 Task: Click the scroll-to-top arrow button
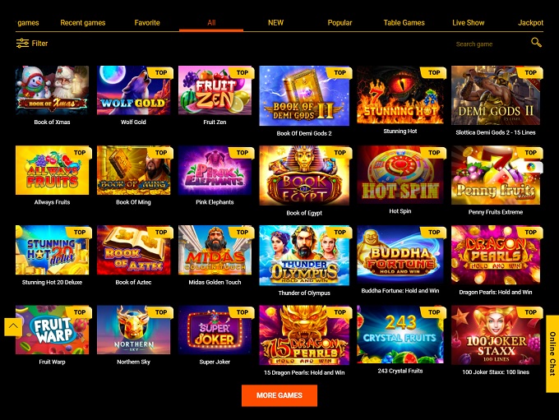click(13, 326)
